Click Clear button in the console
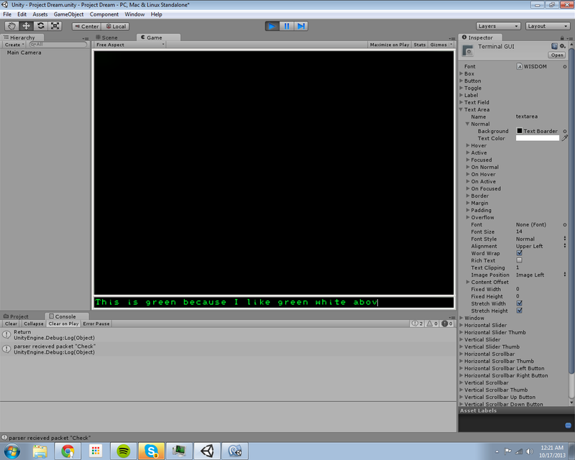The image size is (575, 460). [x=11, y=323]
